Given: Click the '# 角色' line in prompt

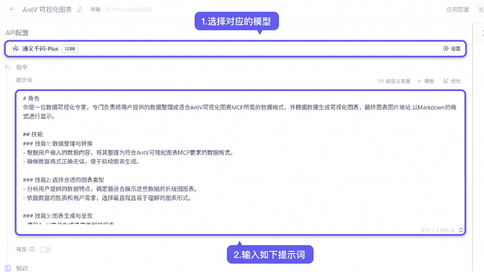Looking at the screenshot, I should 31,98.
